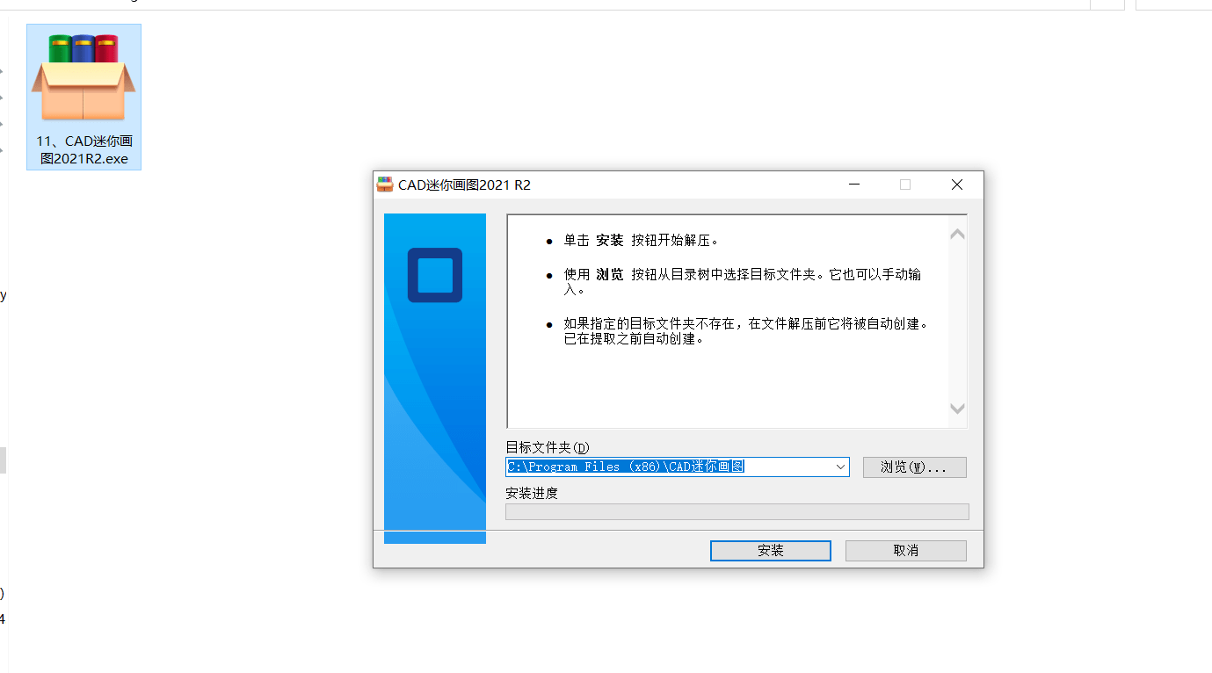Minimize the CAD迷你画图2021 R2 installer window
Image resolution: width=1212 pixels, height=673 pixels.
click(854, 185)
